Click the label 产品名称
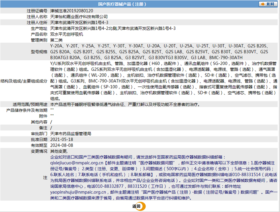 coord(39,34)
